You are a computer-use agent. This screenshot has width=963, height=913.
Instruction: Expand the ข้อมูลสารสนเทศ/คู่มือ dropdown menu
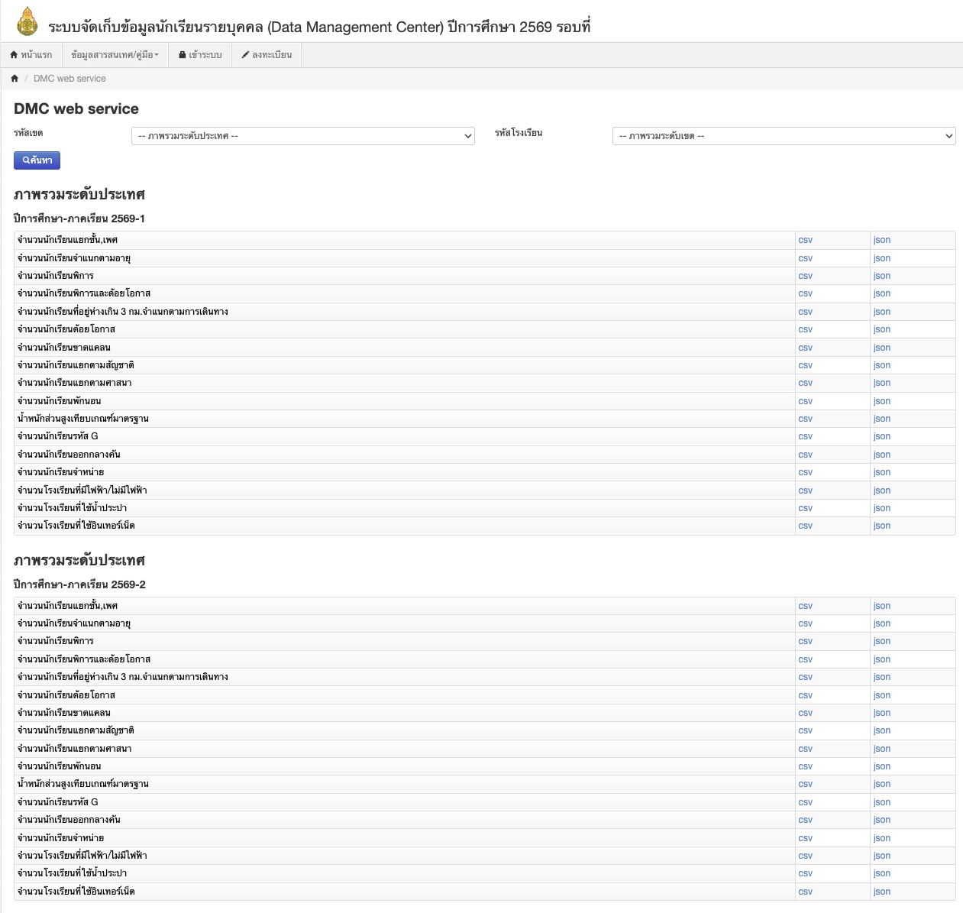[115, 55]
